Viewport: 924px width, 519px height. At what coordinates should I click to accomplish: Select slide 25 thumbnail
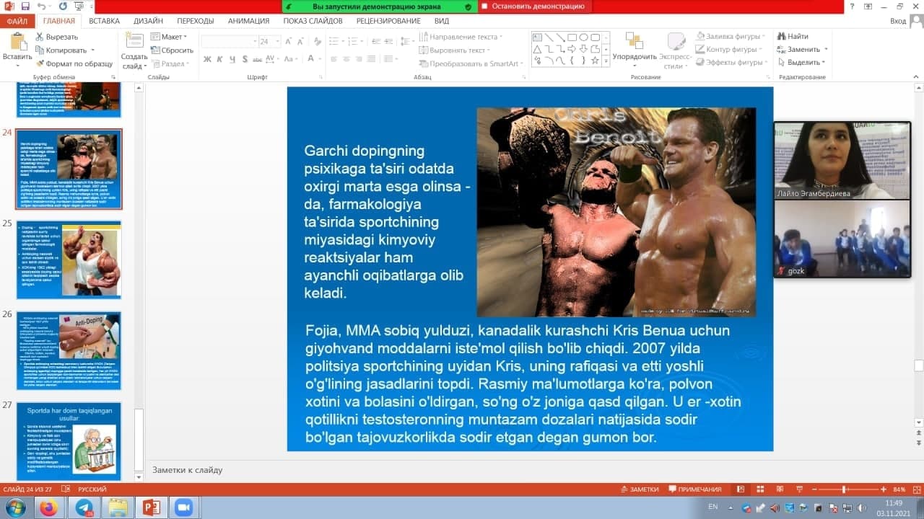pos(69,259)
